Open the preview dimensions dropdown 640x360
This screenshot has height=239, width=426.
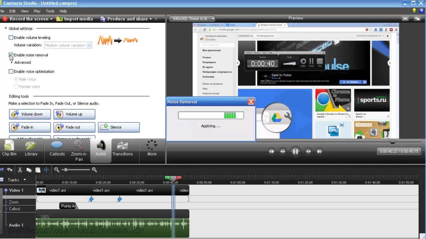coord(192,19)
